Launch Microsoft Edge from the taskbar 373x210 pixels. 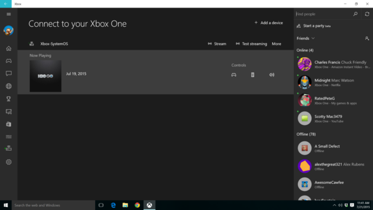point(113,205)
